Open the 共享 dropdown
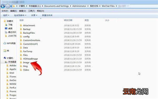 (x=34, y=15)
